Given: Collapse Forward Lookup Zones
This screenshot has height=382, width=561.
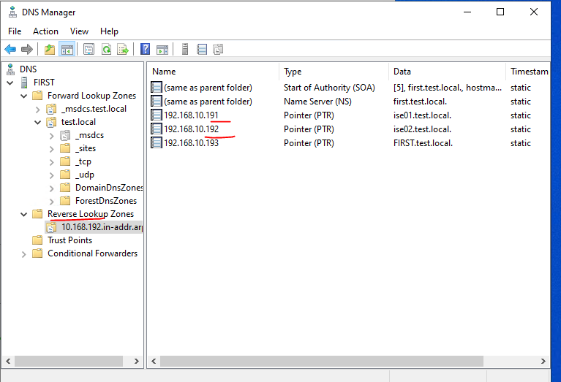Looking at the screenshot, I should point(23,96).
